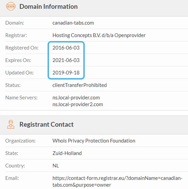Click the Organization label

click(x=20, y=141)
